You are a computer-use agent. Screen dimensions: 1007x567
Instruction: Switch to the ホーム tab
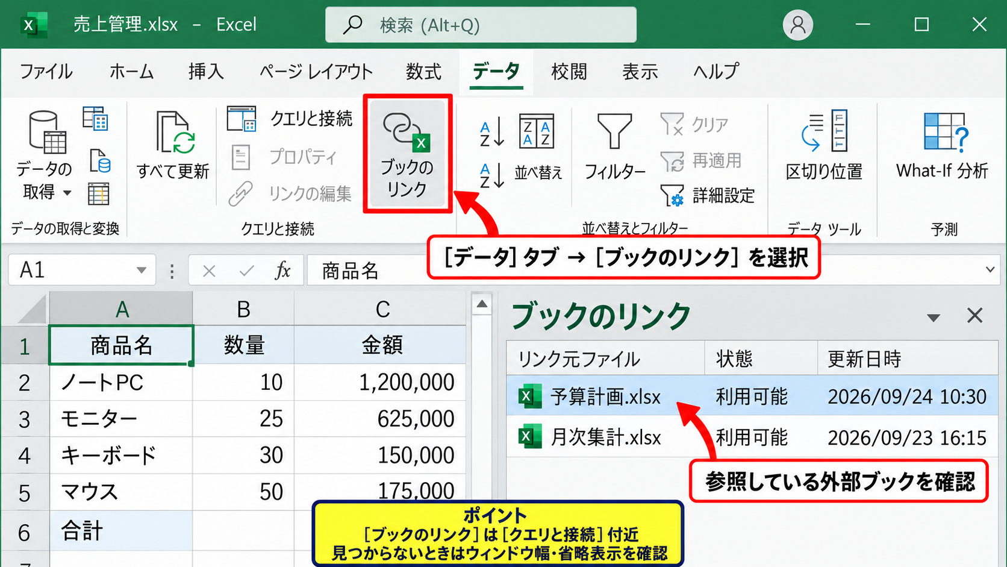point(131,72)
